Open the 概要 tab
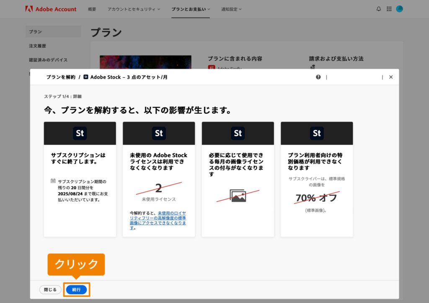Viewport: 429px width, 303px height. (92, 9)
